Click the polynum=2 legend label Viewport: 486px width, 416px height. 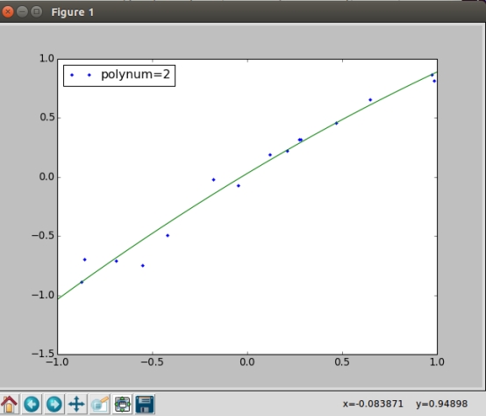[135, 75]
